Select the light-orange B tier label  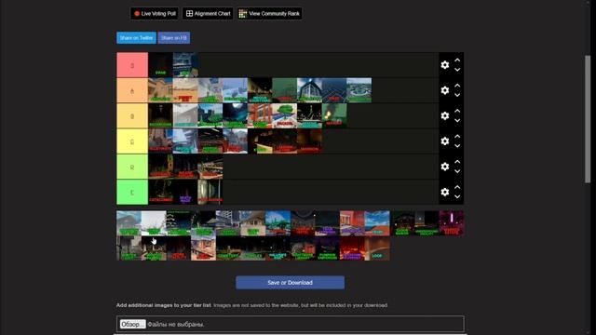click(x=132, y=116)
